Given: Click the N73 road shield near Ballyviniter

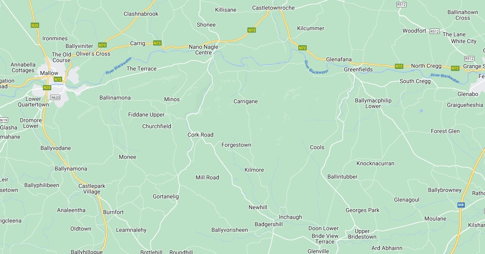Looking at the screenshot, I should click(102, 45).
